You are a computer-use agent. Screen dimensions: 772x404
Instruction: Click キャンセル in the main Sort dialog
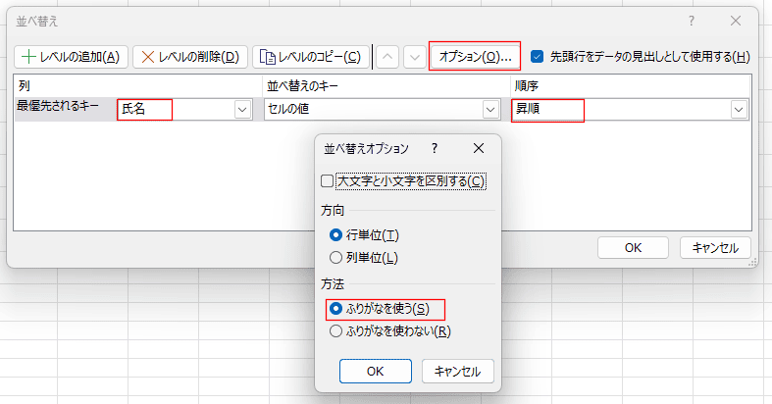pyautogui.click(x=715, y=248)
